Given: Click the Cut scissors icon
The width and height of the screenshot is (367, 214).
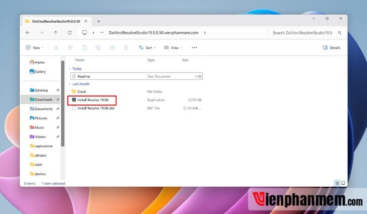Looking at the screenshot, I should [x=56, y=48].
